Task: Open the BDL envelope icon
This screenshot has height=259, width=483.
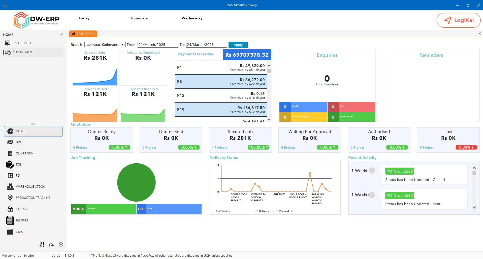Action: (x=10, y=142)
